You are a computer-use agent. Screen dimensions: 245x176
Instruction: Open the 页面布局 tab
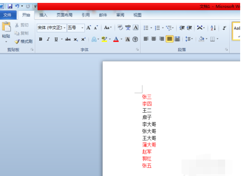64,15
